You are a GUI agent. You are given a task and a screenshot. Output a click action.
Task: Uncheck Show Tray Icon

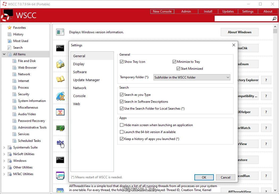coord(122,62)
